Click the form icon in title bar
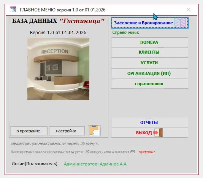This screenshot has width=203, height=178. click(x=13, y=10)
